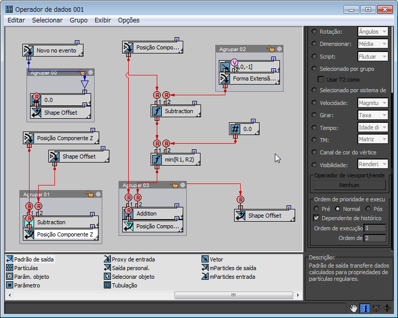398x318 pixels.
Task: Select the Padrão de saída operator icon
Action: coord(9,259)
